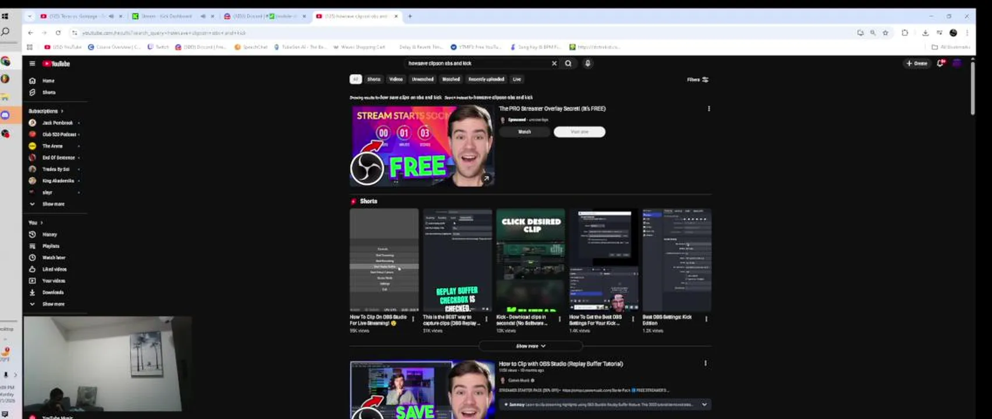Open STREAM STARTS SOON sponsored thumbnail
Screen dimensions: 992x419
point(423,146)
